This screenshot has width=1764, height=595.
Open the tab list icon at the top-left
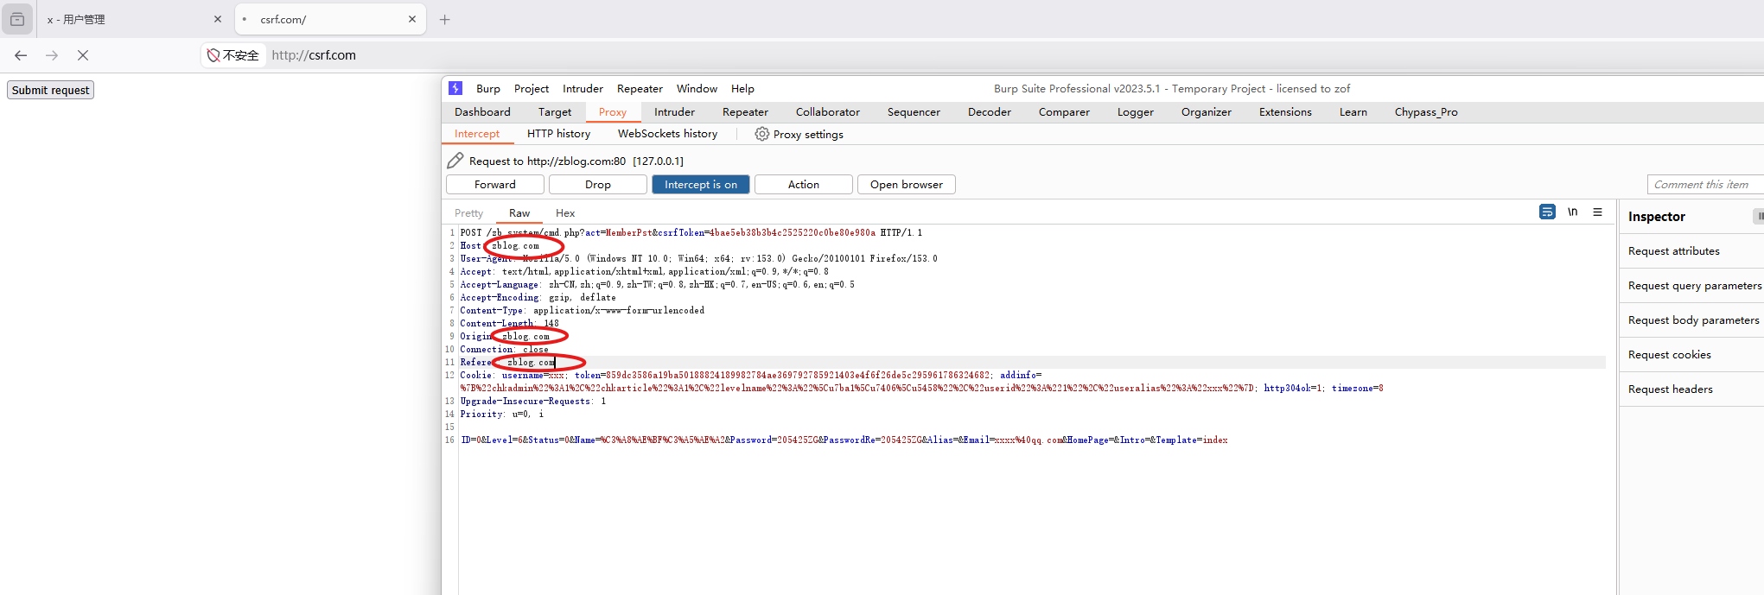coord(17,19)
